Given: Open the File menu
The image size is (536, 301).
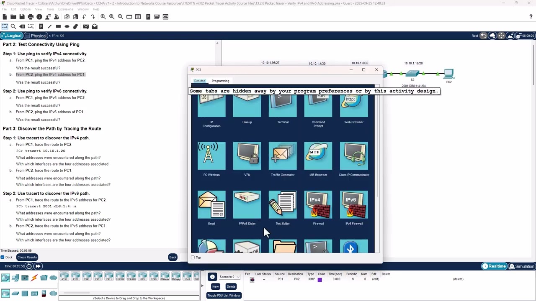Looking at the screenshot, I should [5, 9].
